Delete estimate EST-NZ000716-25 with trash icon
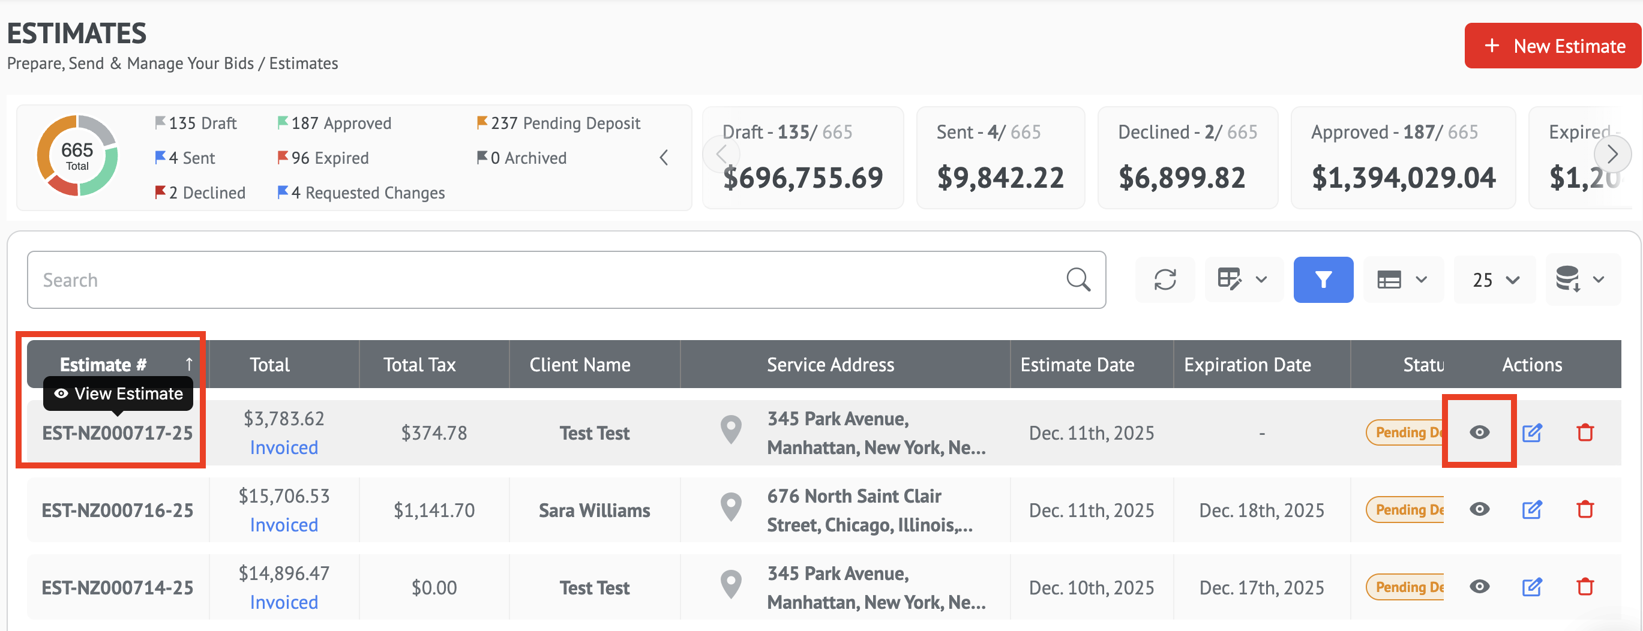Image resolution: width=1643 pixels, height=631 pixels. pyautogui.click(x=1585, y=510)
